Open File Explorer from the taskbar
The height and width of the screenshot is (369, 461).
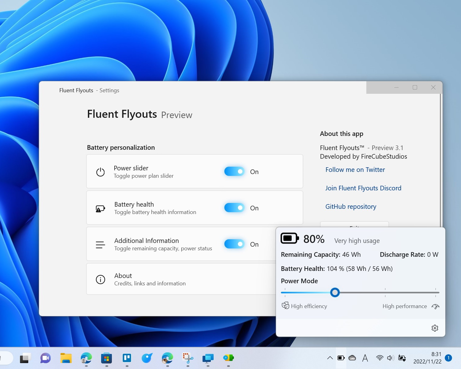pos(66,358)
